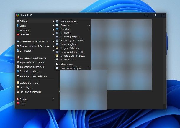180x128 pixels.
Task: Open Destination settings
Action: coord(30,71)
